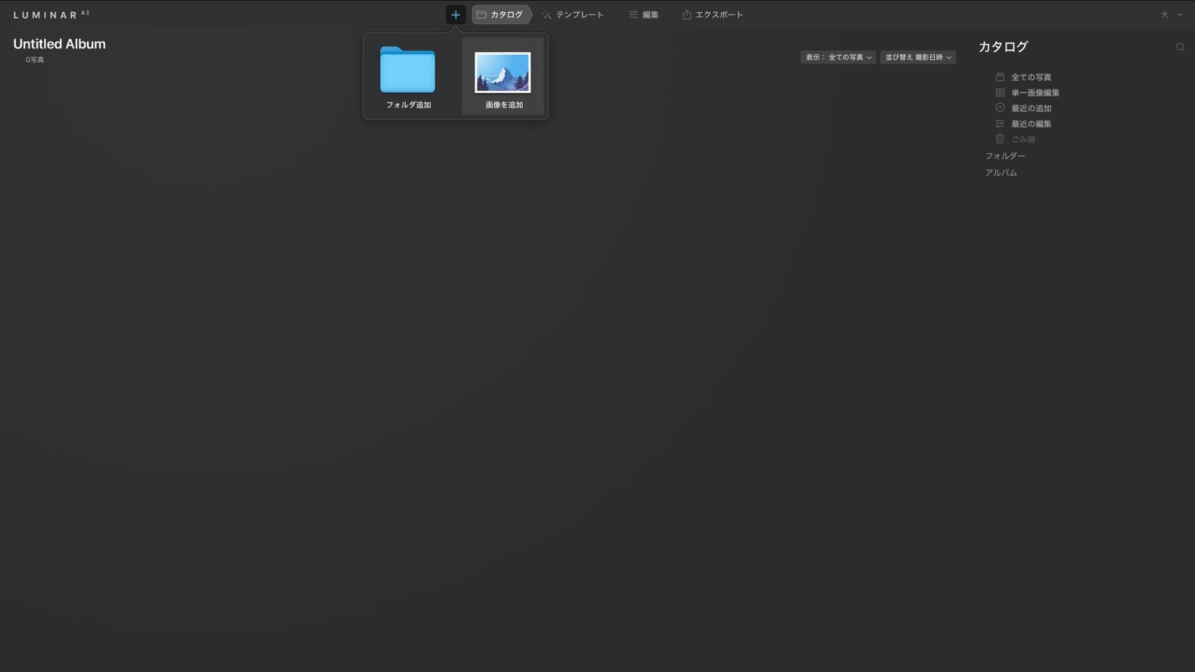Open the 並び替え 撮影日時 sort dropdown
1195x672 pixels.
pos(917,57)
